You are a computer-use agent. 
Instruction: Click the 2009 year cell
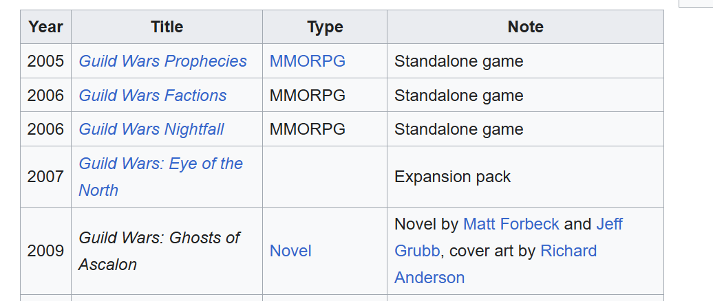click(x=45, y=251)
